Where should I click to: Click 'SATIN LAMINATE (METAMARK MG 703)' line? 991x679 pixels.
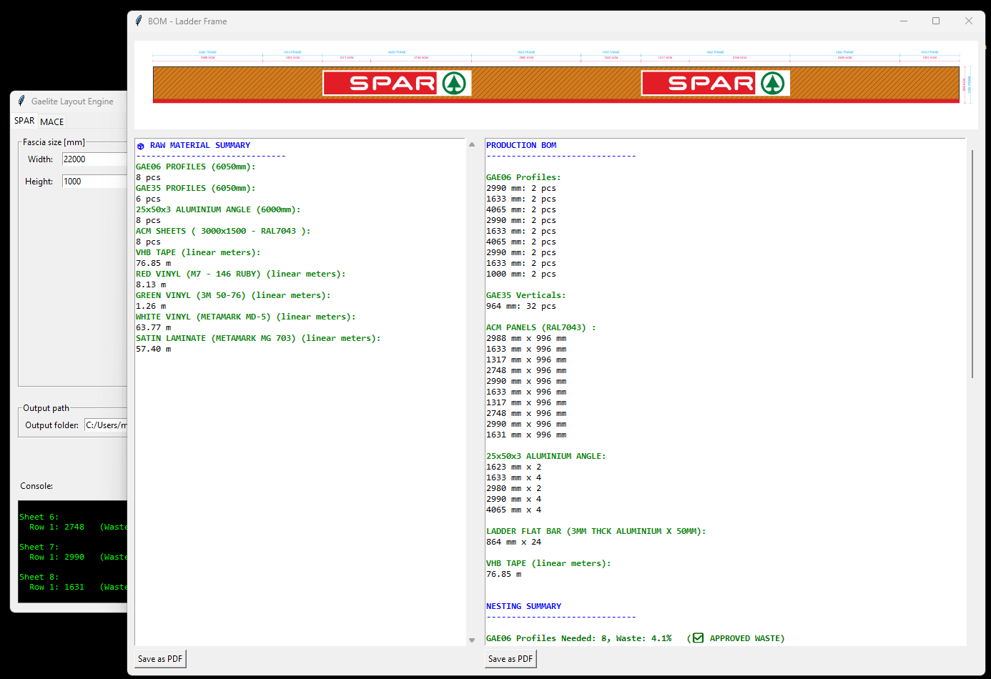(258, 338)
